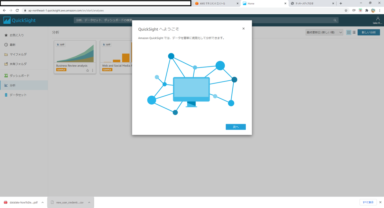Viewport: 384px width, 208px height.
Task: Open Chrome three-dot menu
Action: [380, 10]
